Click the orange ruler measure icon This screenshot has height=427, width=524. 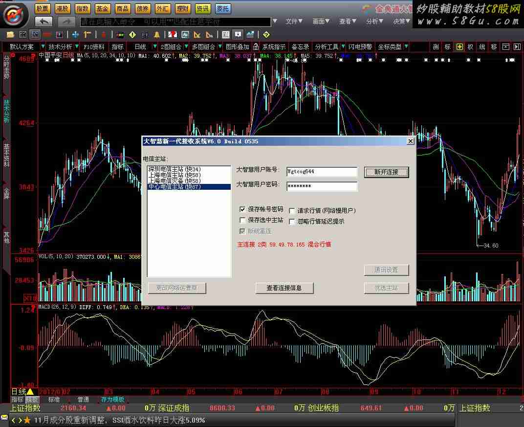pos(87,34)
